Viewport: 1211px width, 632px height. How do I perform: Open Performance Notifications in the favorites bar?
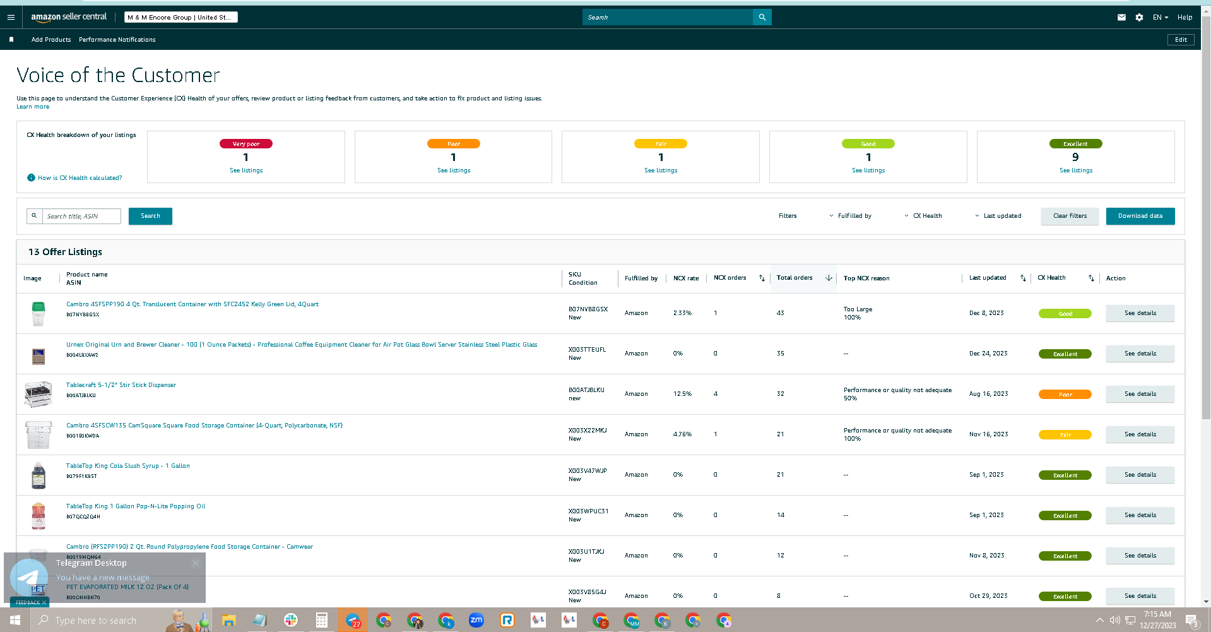(x=117, y=39)
